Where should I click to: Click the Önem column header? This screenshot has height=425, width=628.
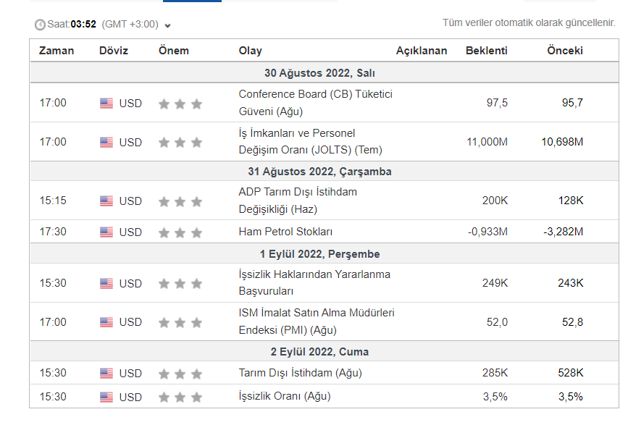point(174,51)
